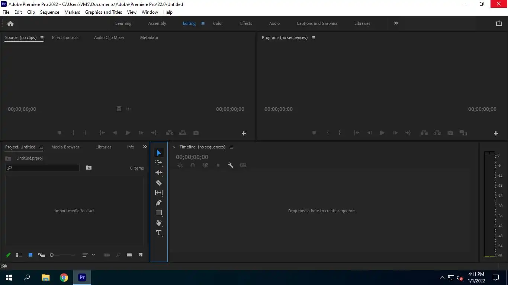Select the Slip tool

click(159, 193)
